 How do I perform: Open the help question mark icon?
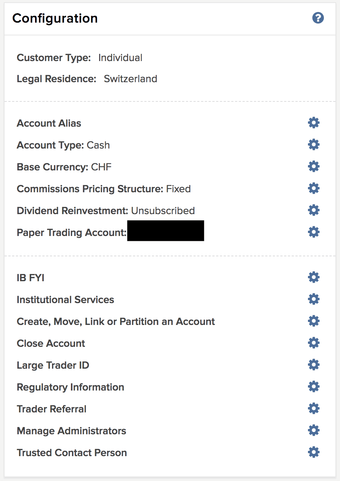318,18
